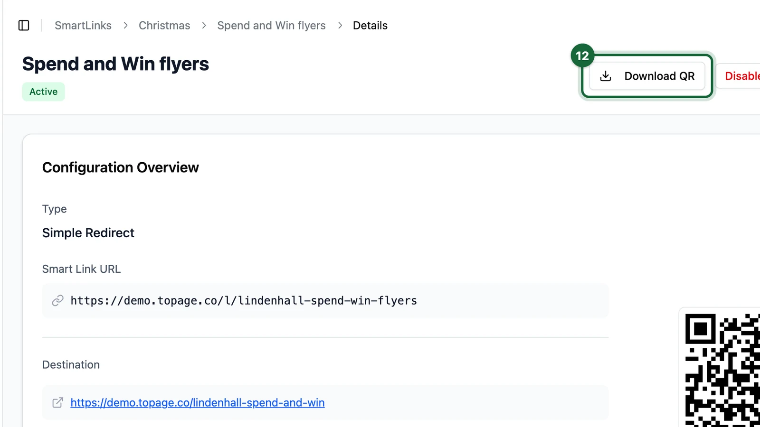Viewport: 760px width, 427px height.
Task: Click the Type label
Action: [x=54, y=209]
